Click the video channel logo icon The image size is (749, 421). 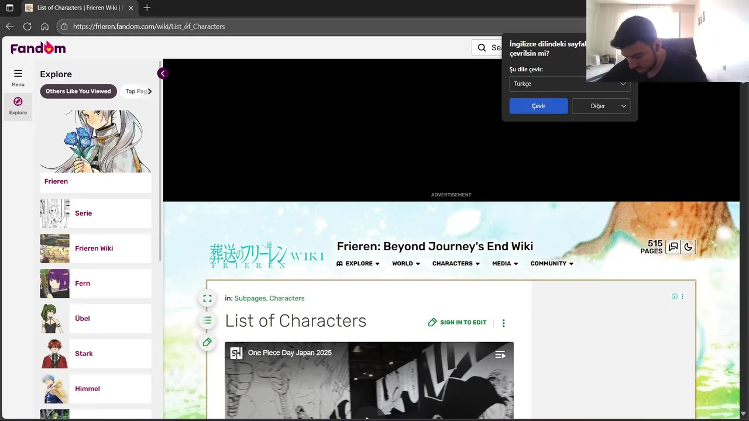point(236,353)
